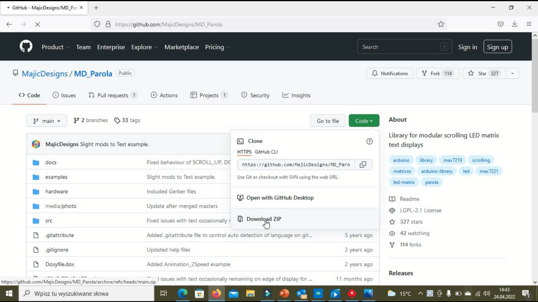Open the src folder
Screen dimensions: 538x302
[x=49, y=221]
